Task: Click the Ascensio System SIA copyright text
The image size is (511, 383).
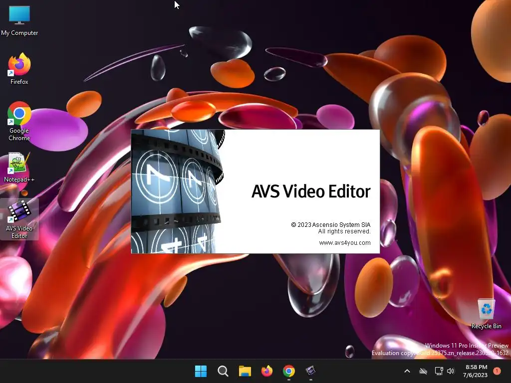Action: 331,225
